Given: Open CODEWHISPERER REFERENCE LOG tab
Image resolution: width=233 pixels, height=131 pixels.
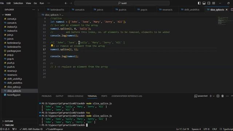Looking at the screenshot, I should coord(127,96).
